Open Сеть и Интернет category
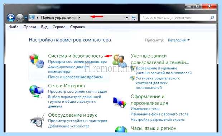Viewport: 222px width, 136px height. pos(67,86)
